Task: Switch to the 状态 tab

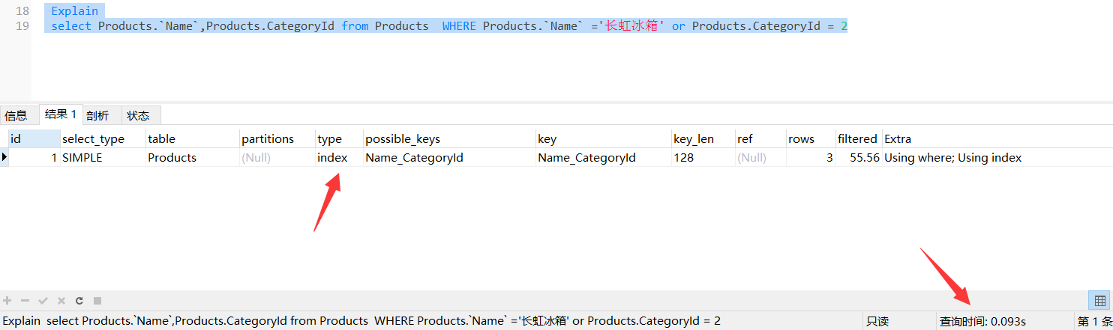Action: coord(138,115)
